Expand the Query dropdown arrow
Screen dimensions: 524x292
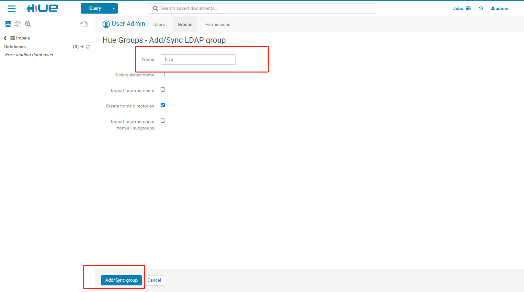click(114, 8)
